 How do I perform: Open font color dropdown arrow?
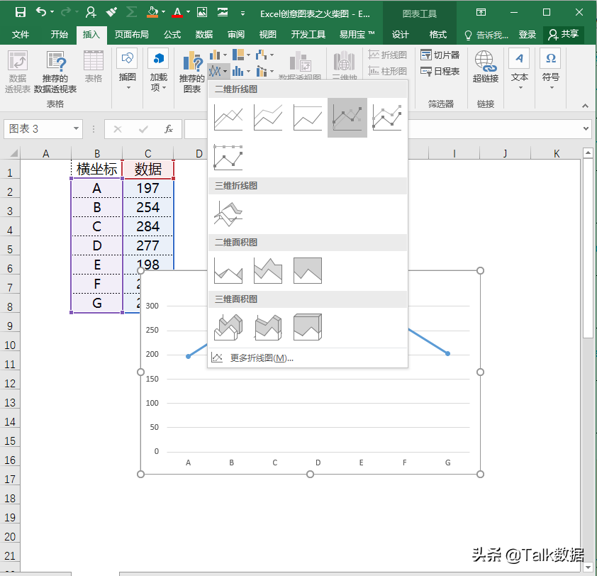pyautogui.click(x=188, y=12)
